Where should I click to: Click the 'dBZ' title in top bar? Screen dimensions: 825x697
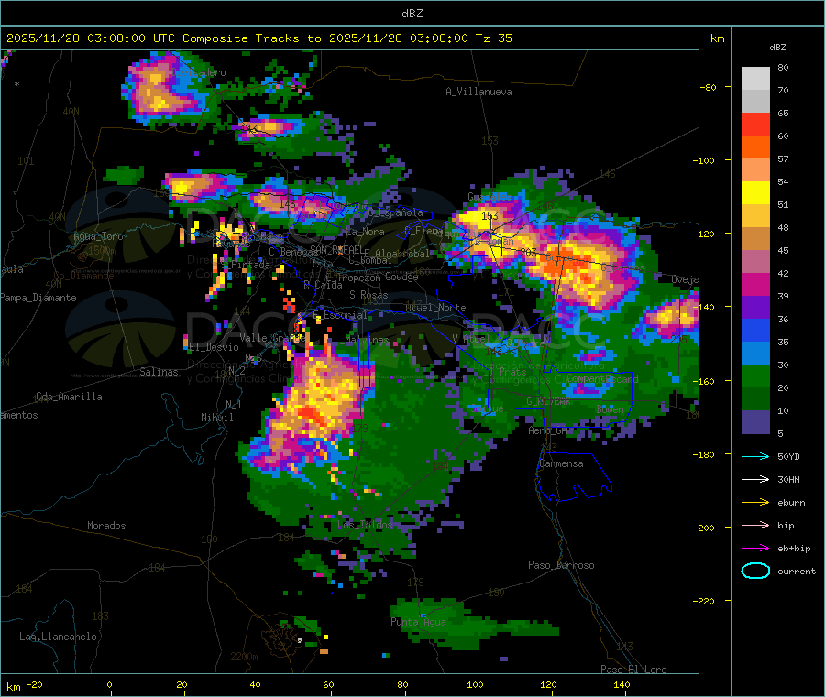412,14
